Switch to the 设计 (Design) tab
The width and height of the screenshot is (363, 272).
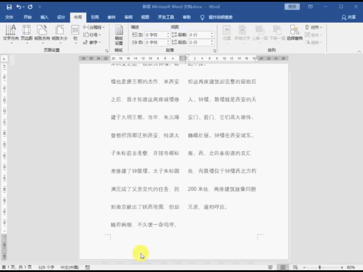61,17
